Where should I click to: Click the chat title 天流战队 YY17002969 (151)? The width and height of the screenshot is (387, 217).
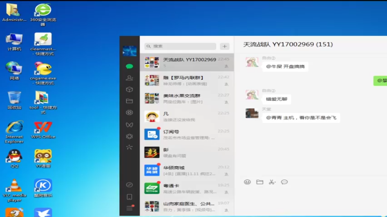pyautogui.click(x=288, y=44)
